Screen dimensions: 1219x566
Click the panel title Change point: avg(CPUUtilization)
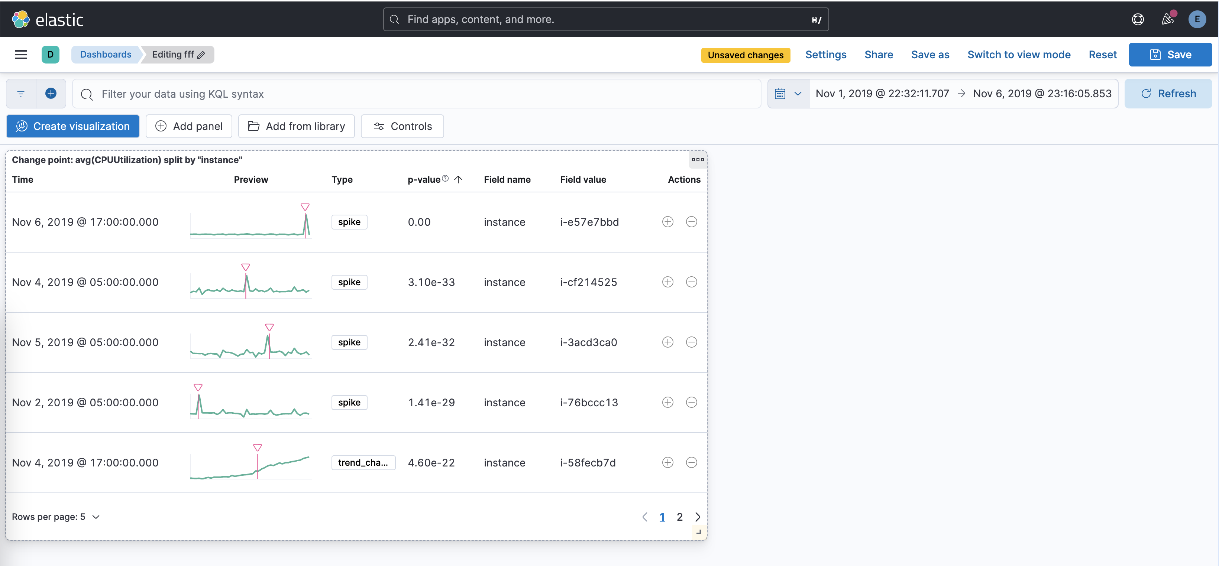[x=127, y=160]
